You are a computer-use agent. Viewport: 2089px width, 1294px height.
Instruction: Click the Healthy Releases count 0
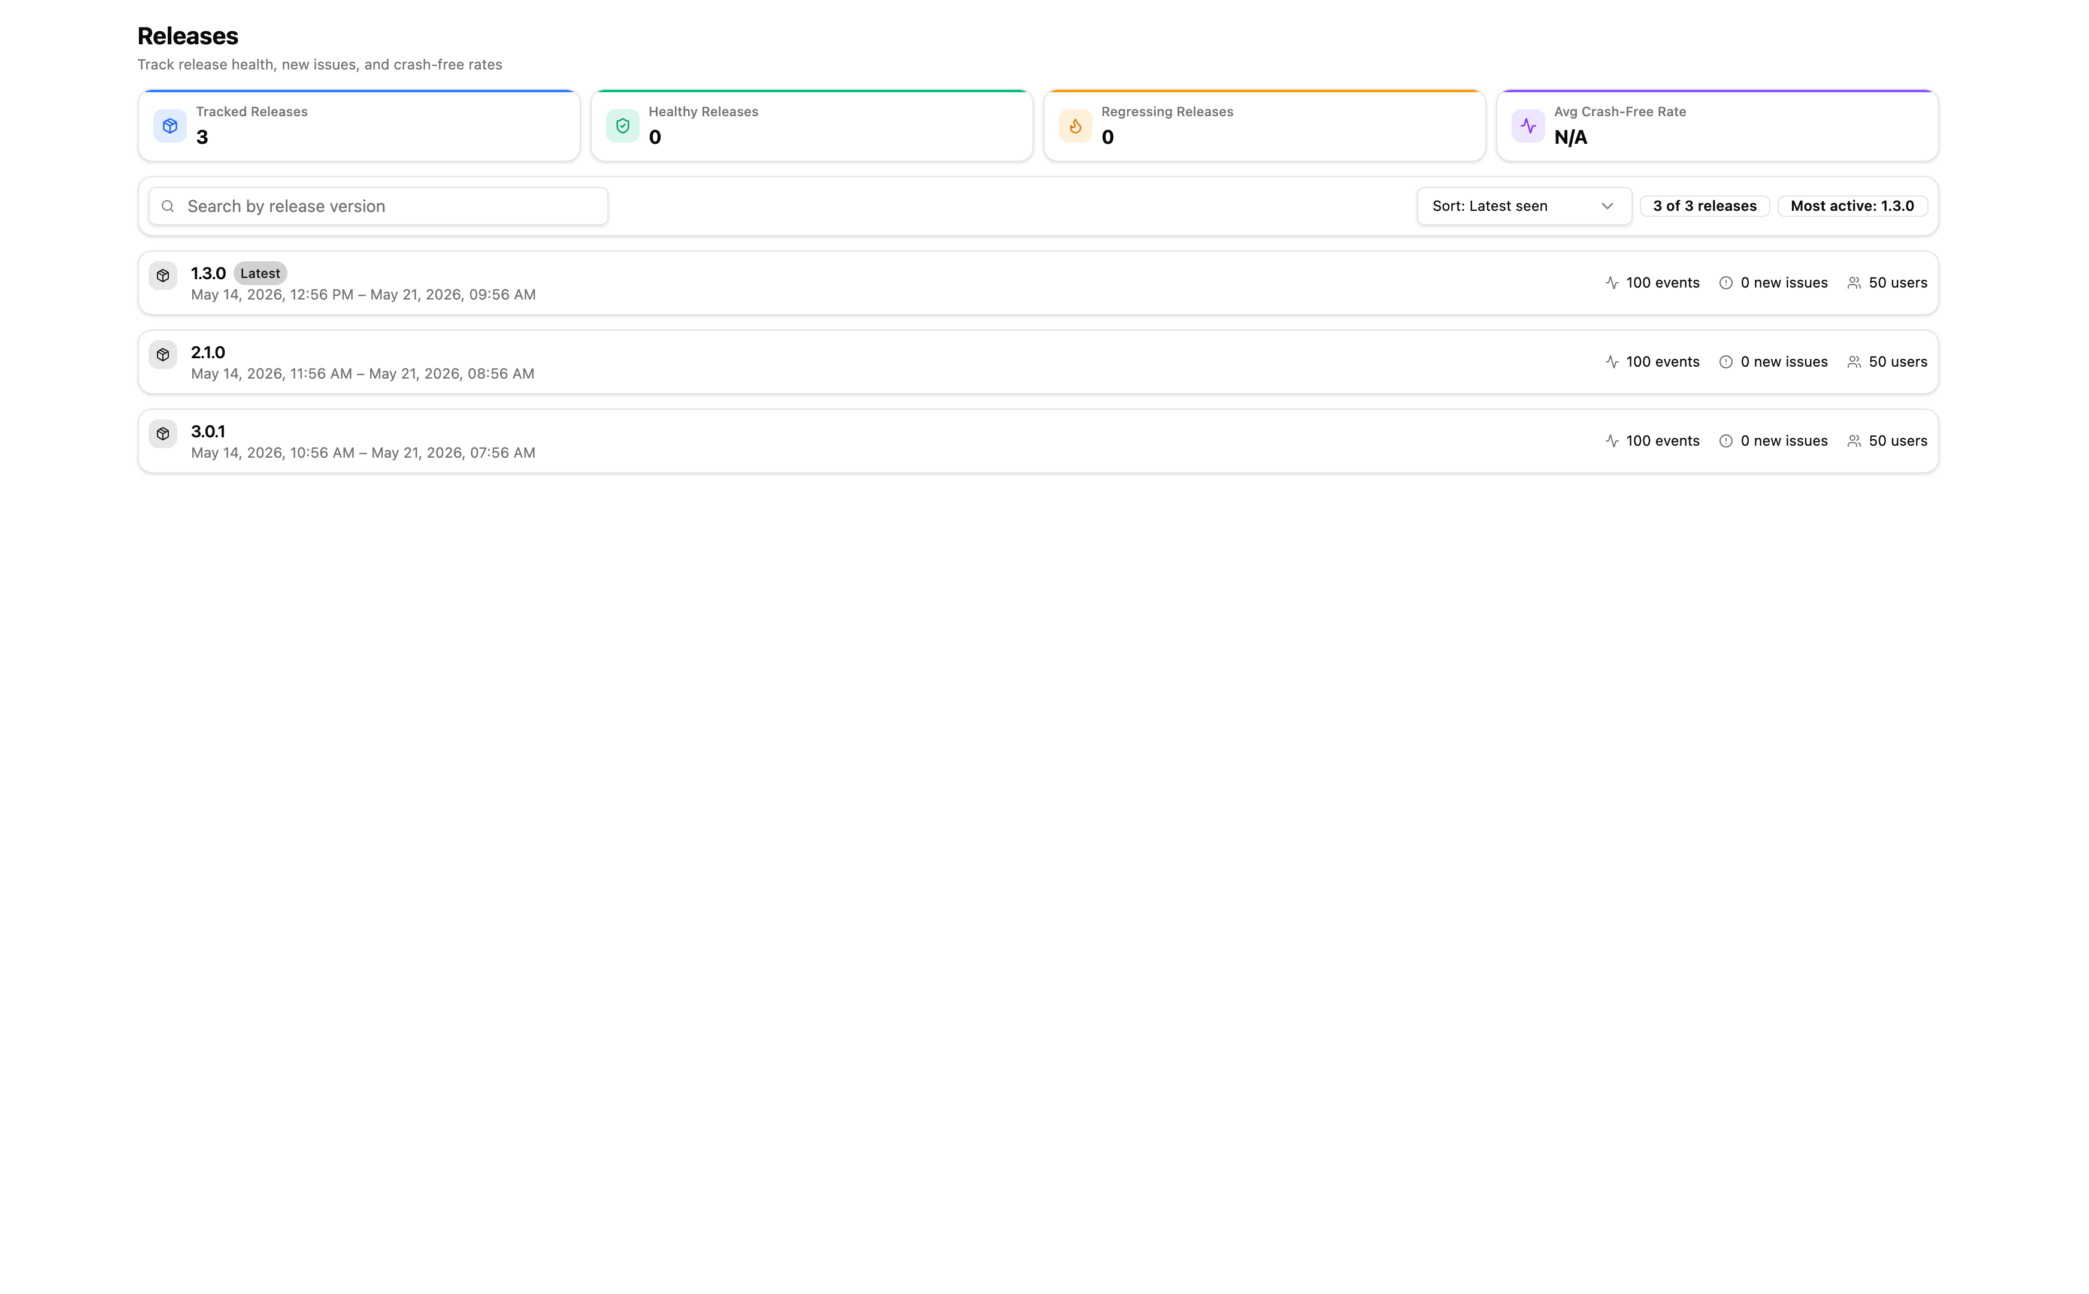(x=655, y=137)
